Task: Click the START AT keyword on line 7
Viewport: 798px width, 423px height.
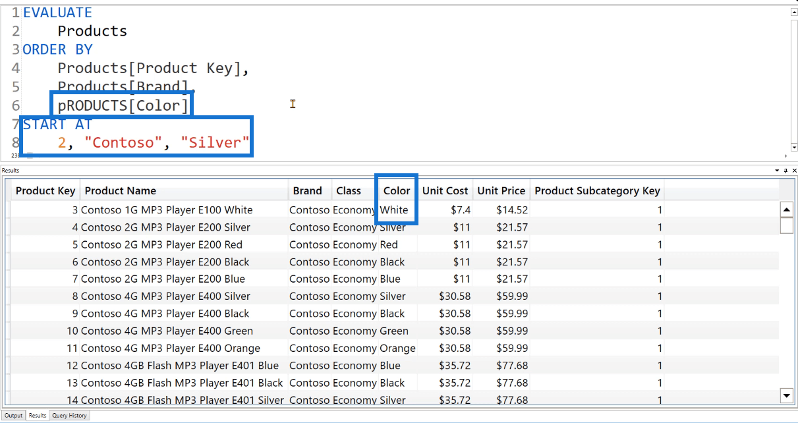Action: (x=57, y=124)
